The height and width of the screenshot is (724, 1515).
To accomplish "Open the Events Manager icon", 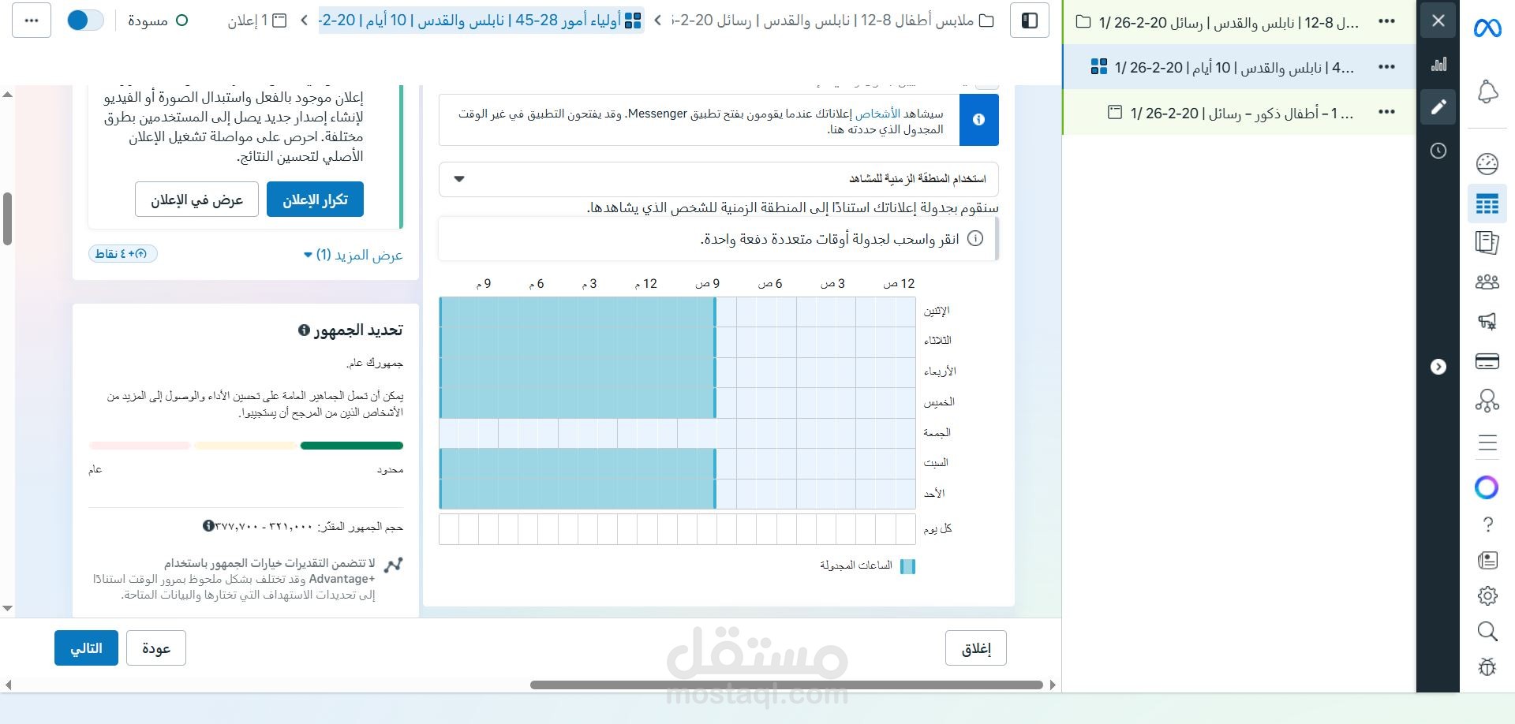I will click(x=1487, y=401).
